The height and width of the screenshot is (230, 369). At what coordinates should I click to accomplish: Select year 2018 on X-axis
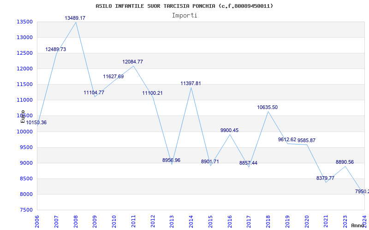268,221
